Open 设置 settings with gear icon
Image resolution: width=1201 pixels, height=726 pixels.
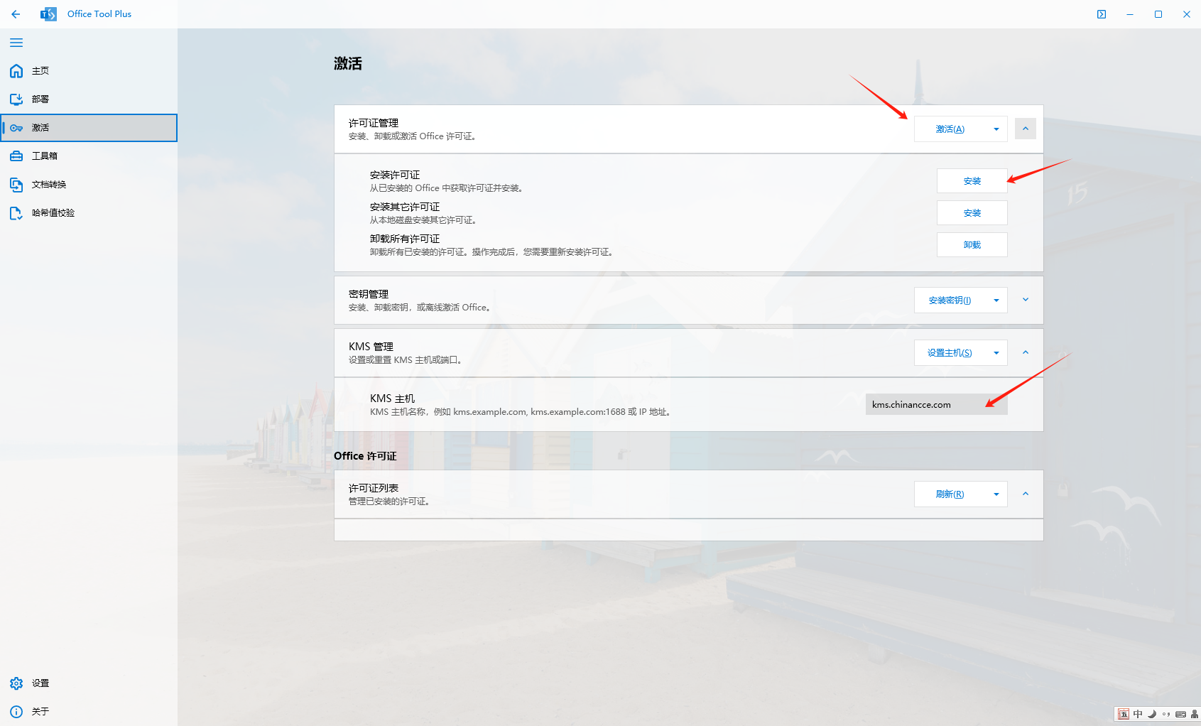coord(89,683)
